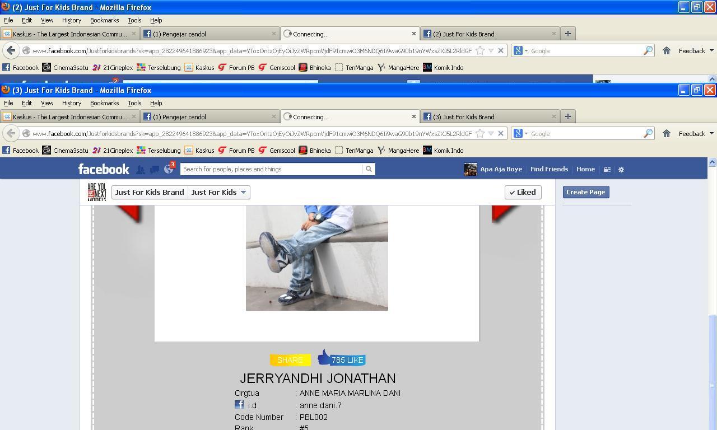Toggle the Liked button for the page
This screenshot has height=430, width=717.
[523, 192]
